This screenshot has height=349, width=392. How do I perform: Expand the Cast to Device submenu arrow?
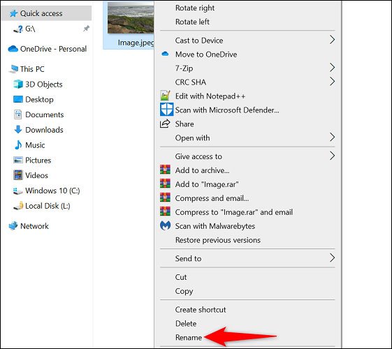(332, 40)
